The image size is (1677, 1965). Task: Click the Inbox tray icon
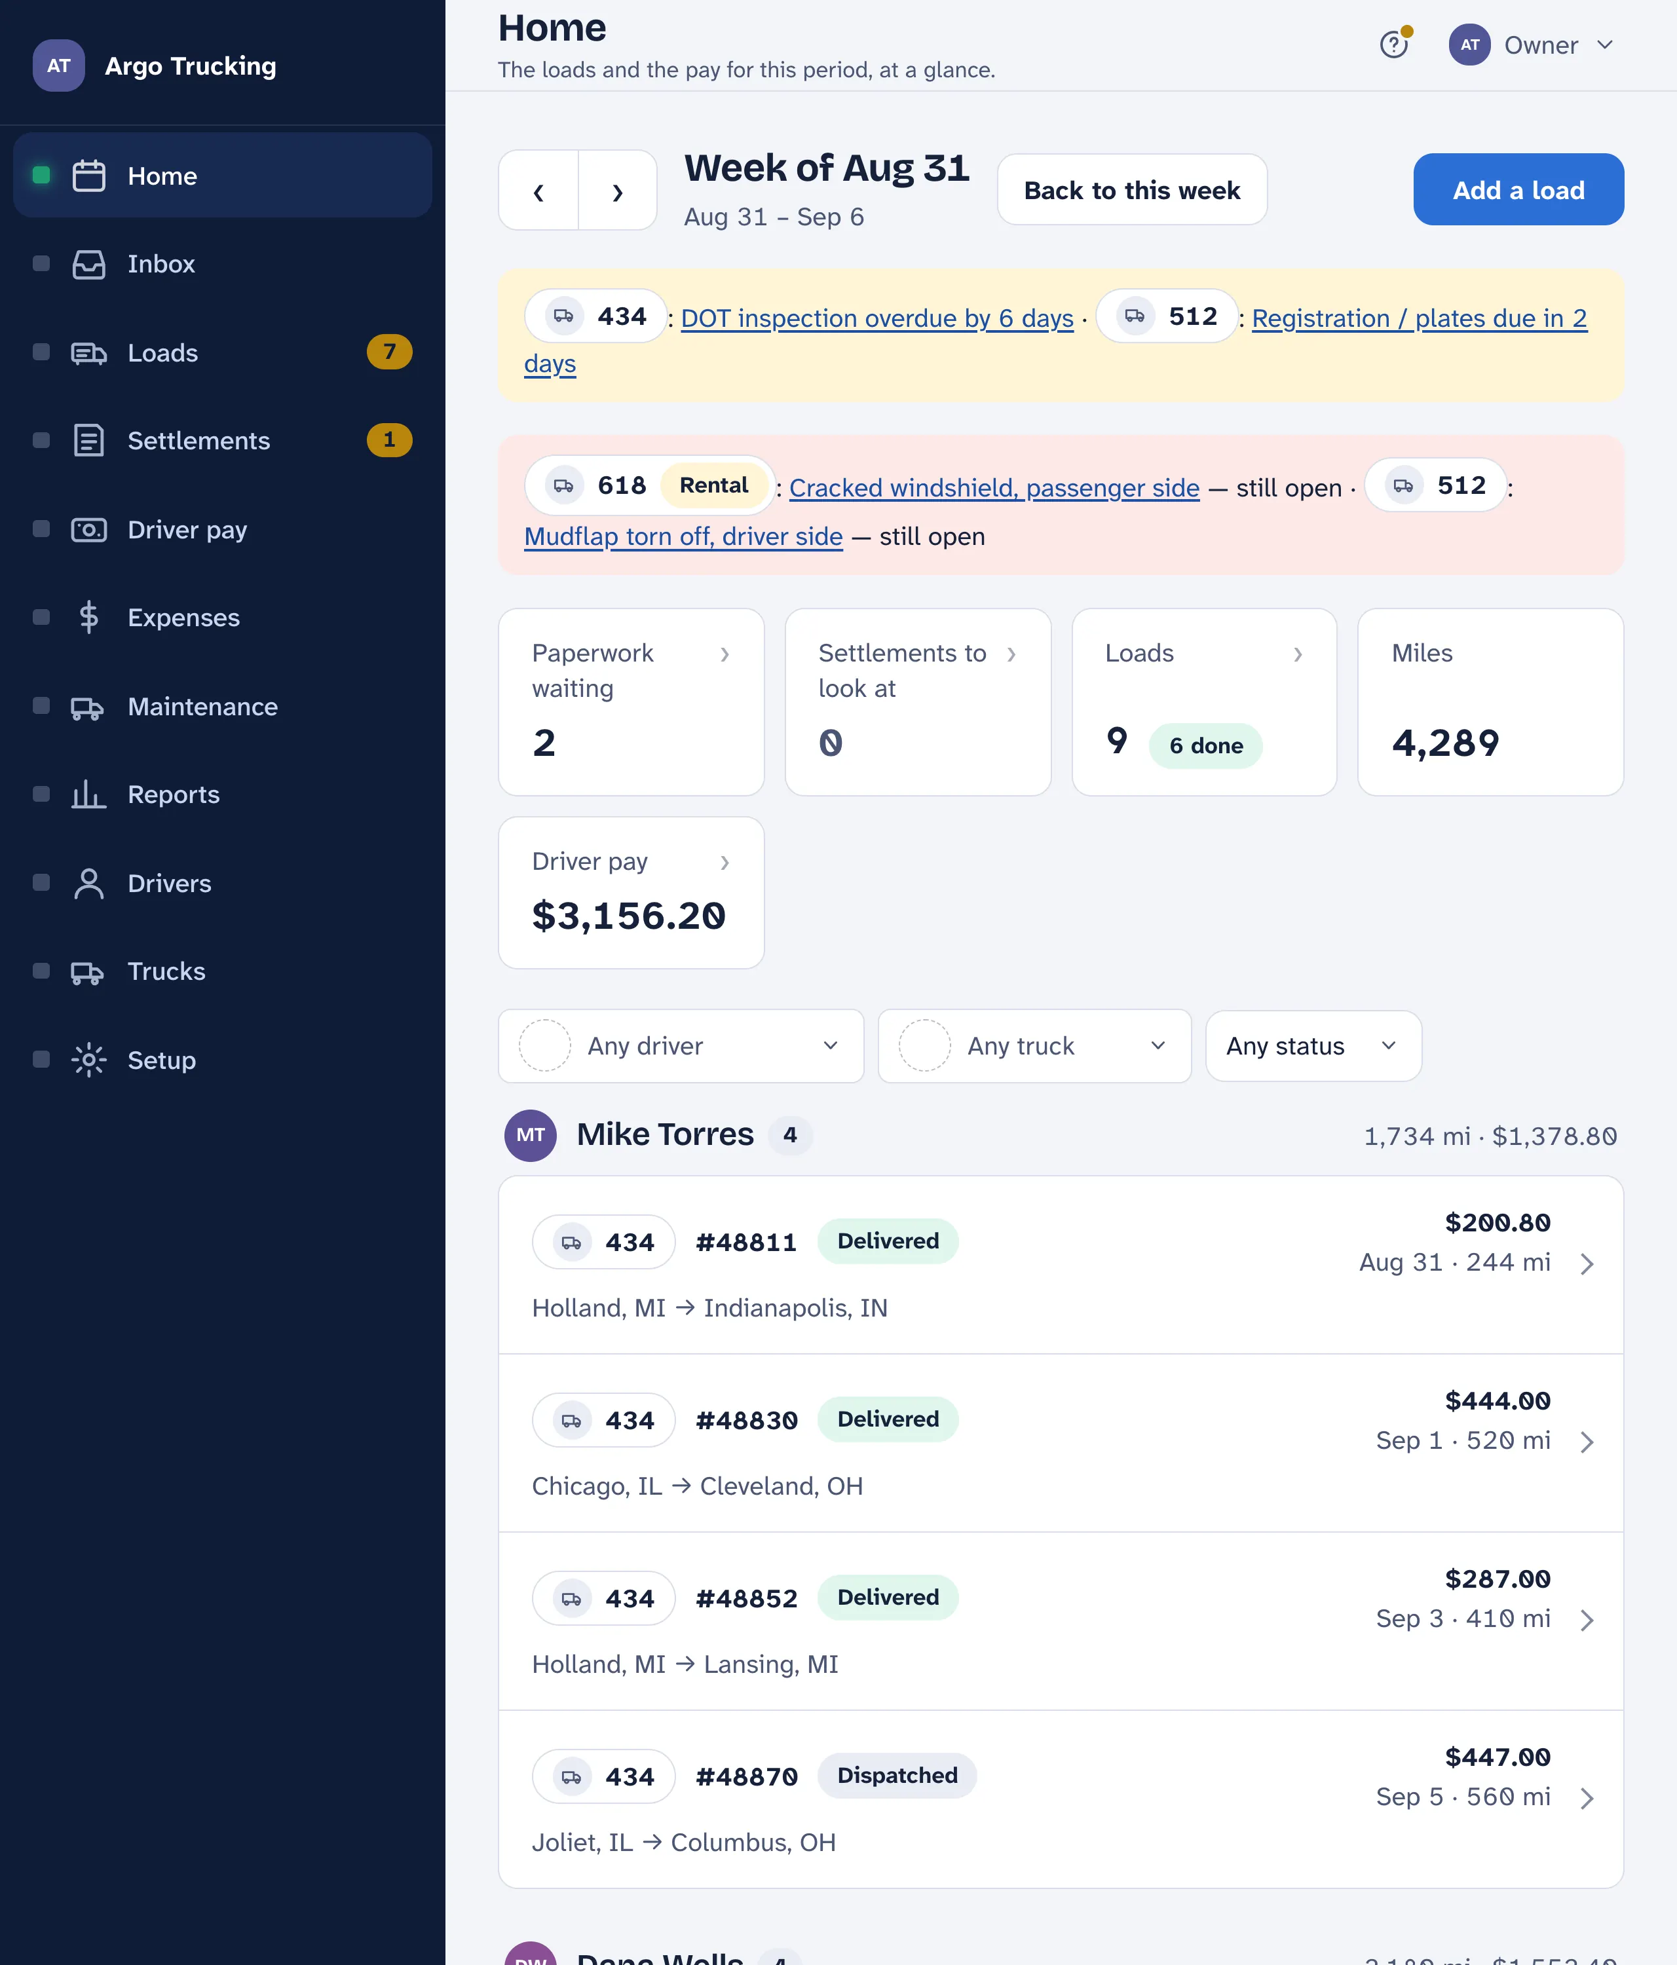[x=88, y=264]
